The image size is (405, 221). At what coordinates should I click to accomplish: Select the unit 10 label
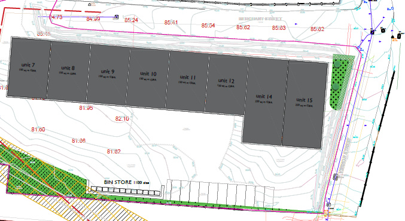click(148, 73)
